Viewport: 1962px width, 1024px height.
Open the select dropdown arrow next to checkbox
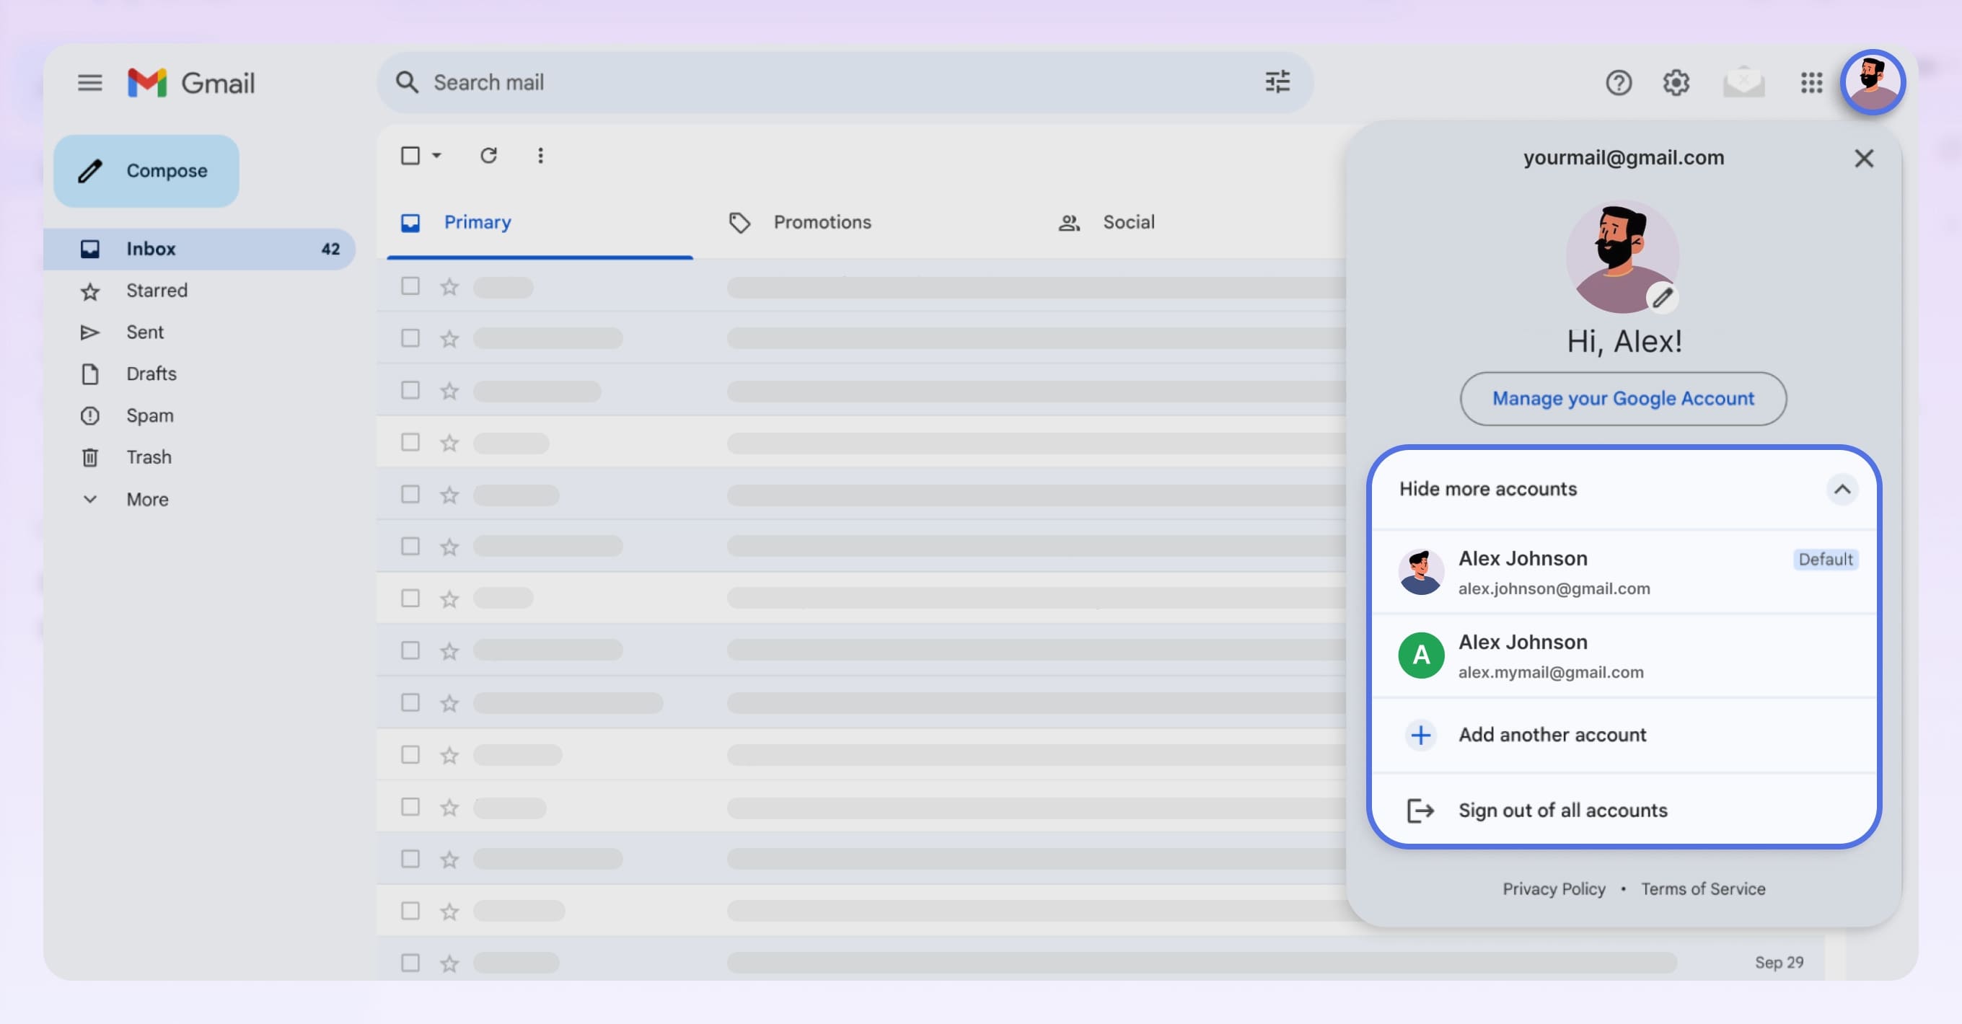[435, 155]
